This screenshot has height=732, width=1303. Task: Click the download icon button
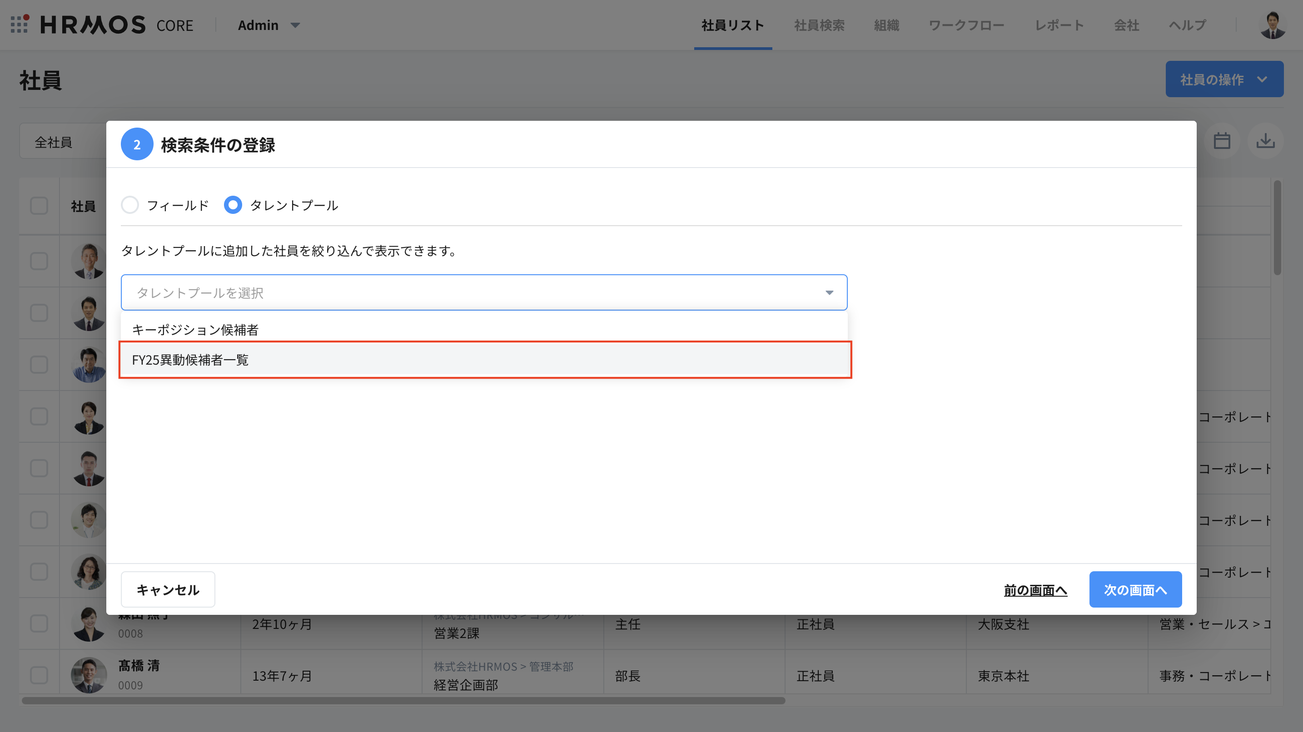click(1265, 141)
